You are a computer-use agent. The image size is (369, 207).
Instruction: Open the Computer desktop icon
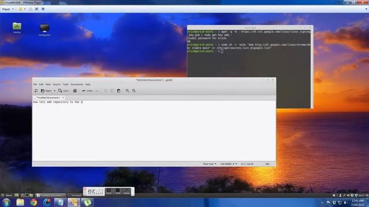(44, 30)
